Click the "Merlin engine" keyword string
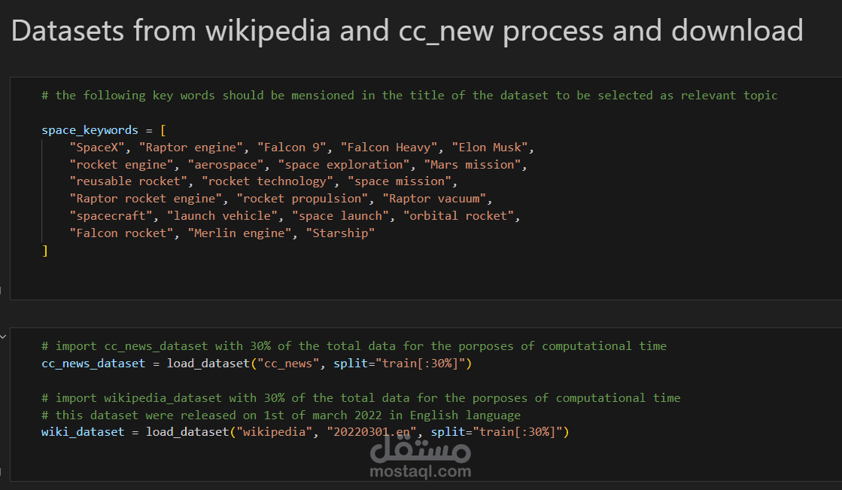842x490 pixels. point(239,233)
